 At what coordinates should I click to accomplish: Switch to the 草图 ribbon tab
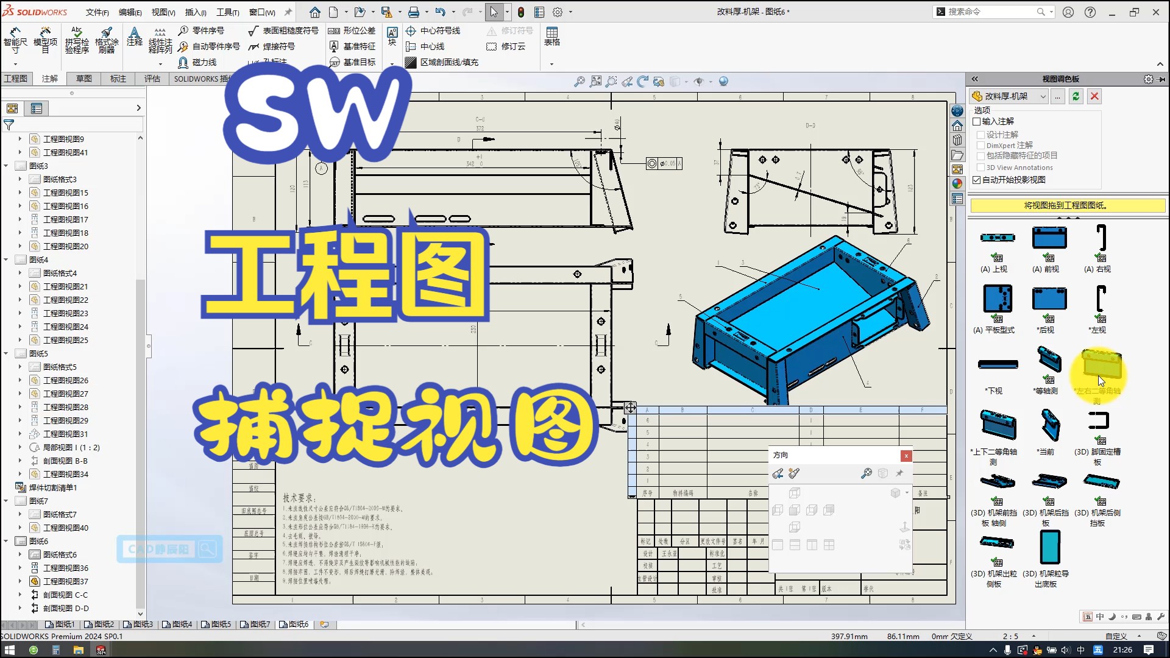tap(84, 79)
